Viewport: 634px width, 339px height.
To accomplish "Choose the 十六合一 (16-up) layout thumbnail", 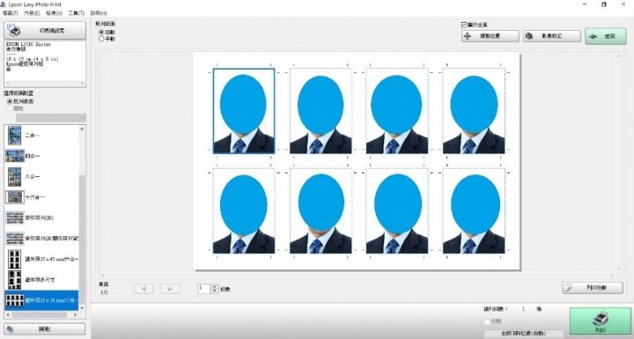I will (15, 197).
